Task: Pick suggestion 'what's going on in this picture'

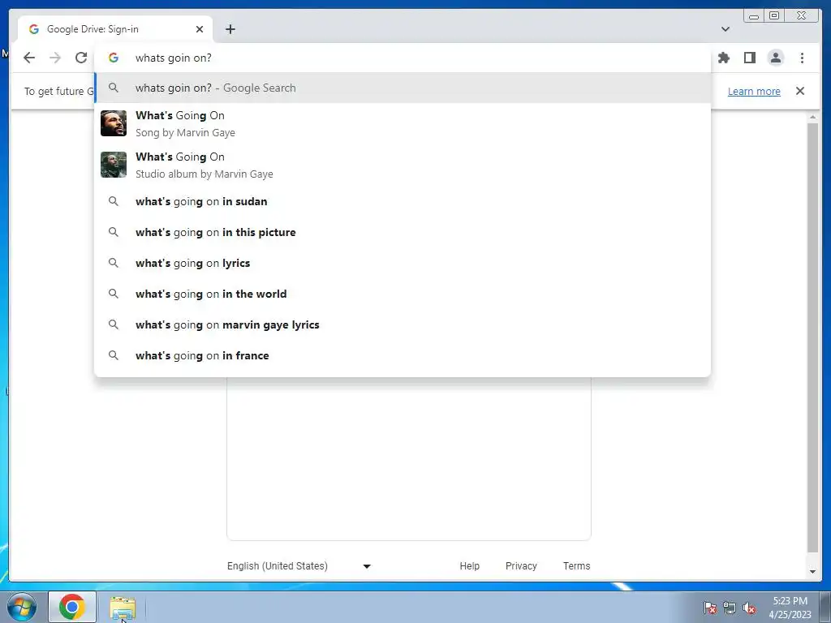Action: pyautogui.click(x=403, y=232)
